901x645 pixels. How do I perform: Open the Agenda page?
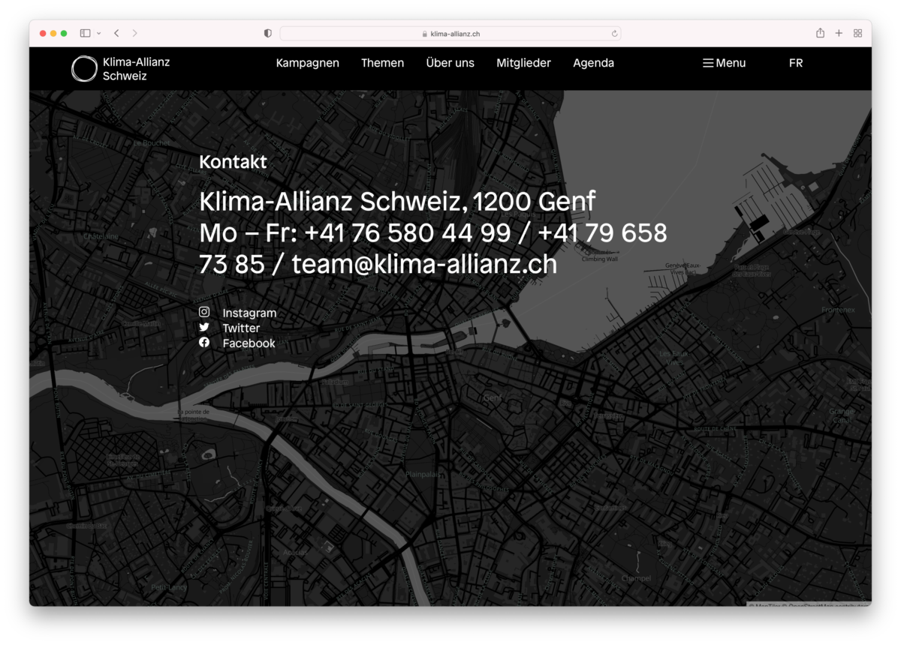(x=593, y=63)
